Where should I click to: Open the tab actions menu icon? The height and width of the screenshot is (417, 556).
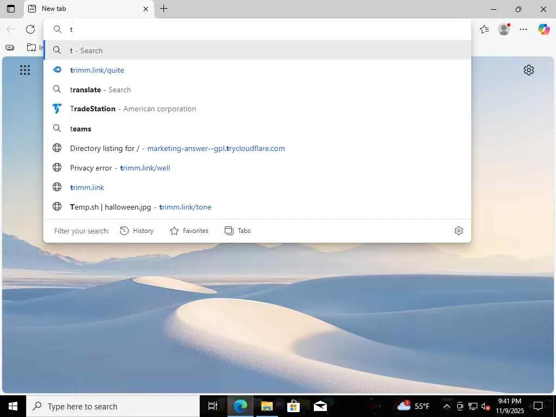click(x=11, y=9)
